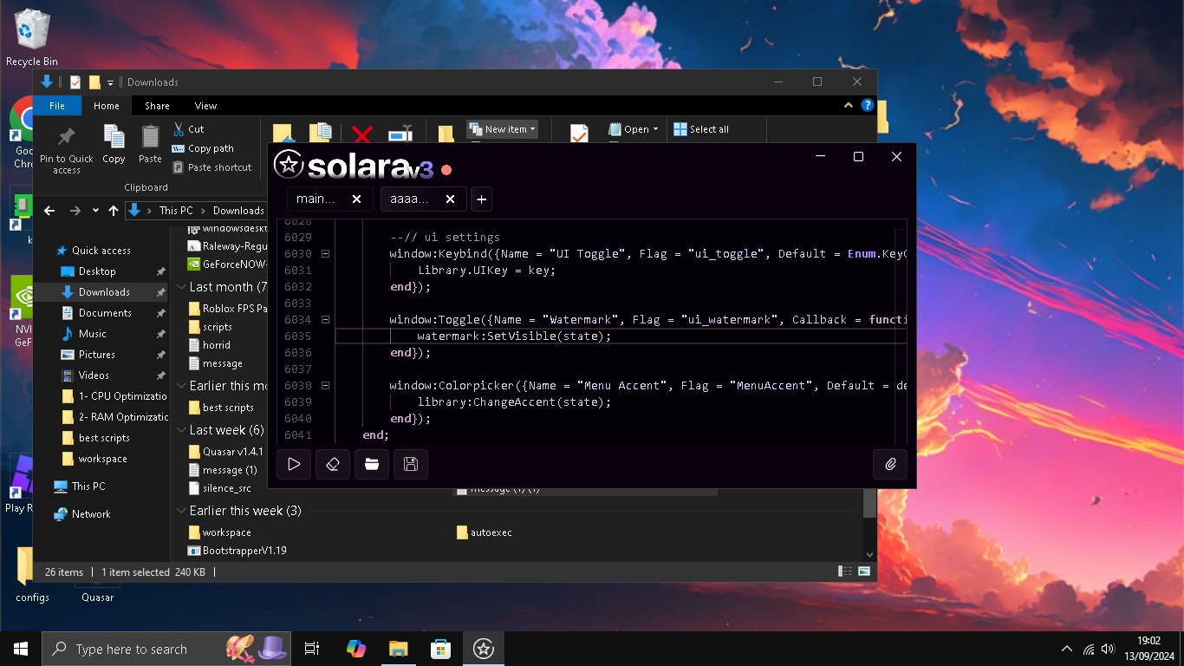
Task: Close the "main..." tab in Solara
Action: (x=356, y=199)
